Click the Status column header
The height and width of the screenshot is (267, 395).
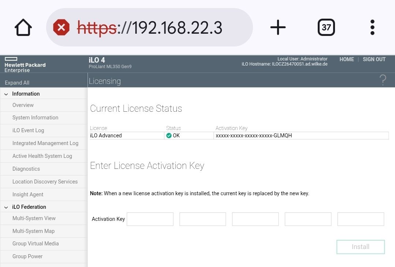pos(173,128)
